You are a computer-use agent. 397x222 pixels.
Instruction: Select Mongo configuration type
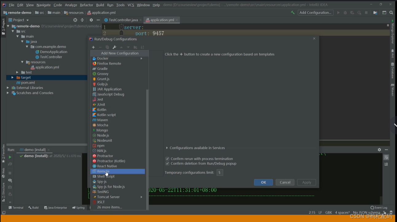(118, 130)
